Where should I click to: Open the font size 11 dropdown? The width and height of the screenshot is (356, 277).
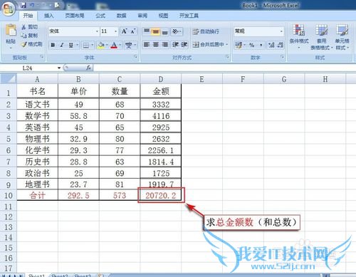pyautogui.click(x=115, y=31)
